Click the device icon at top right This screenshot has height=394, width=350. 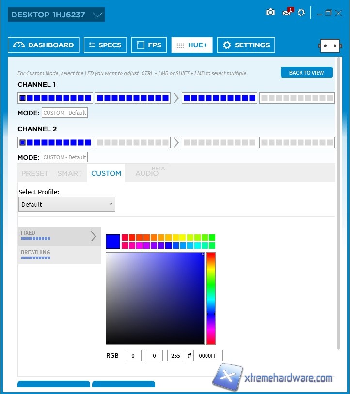(330, 45)
